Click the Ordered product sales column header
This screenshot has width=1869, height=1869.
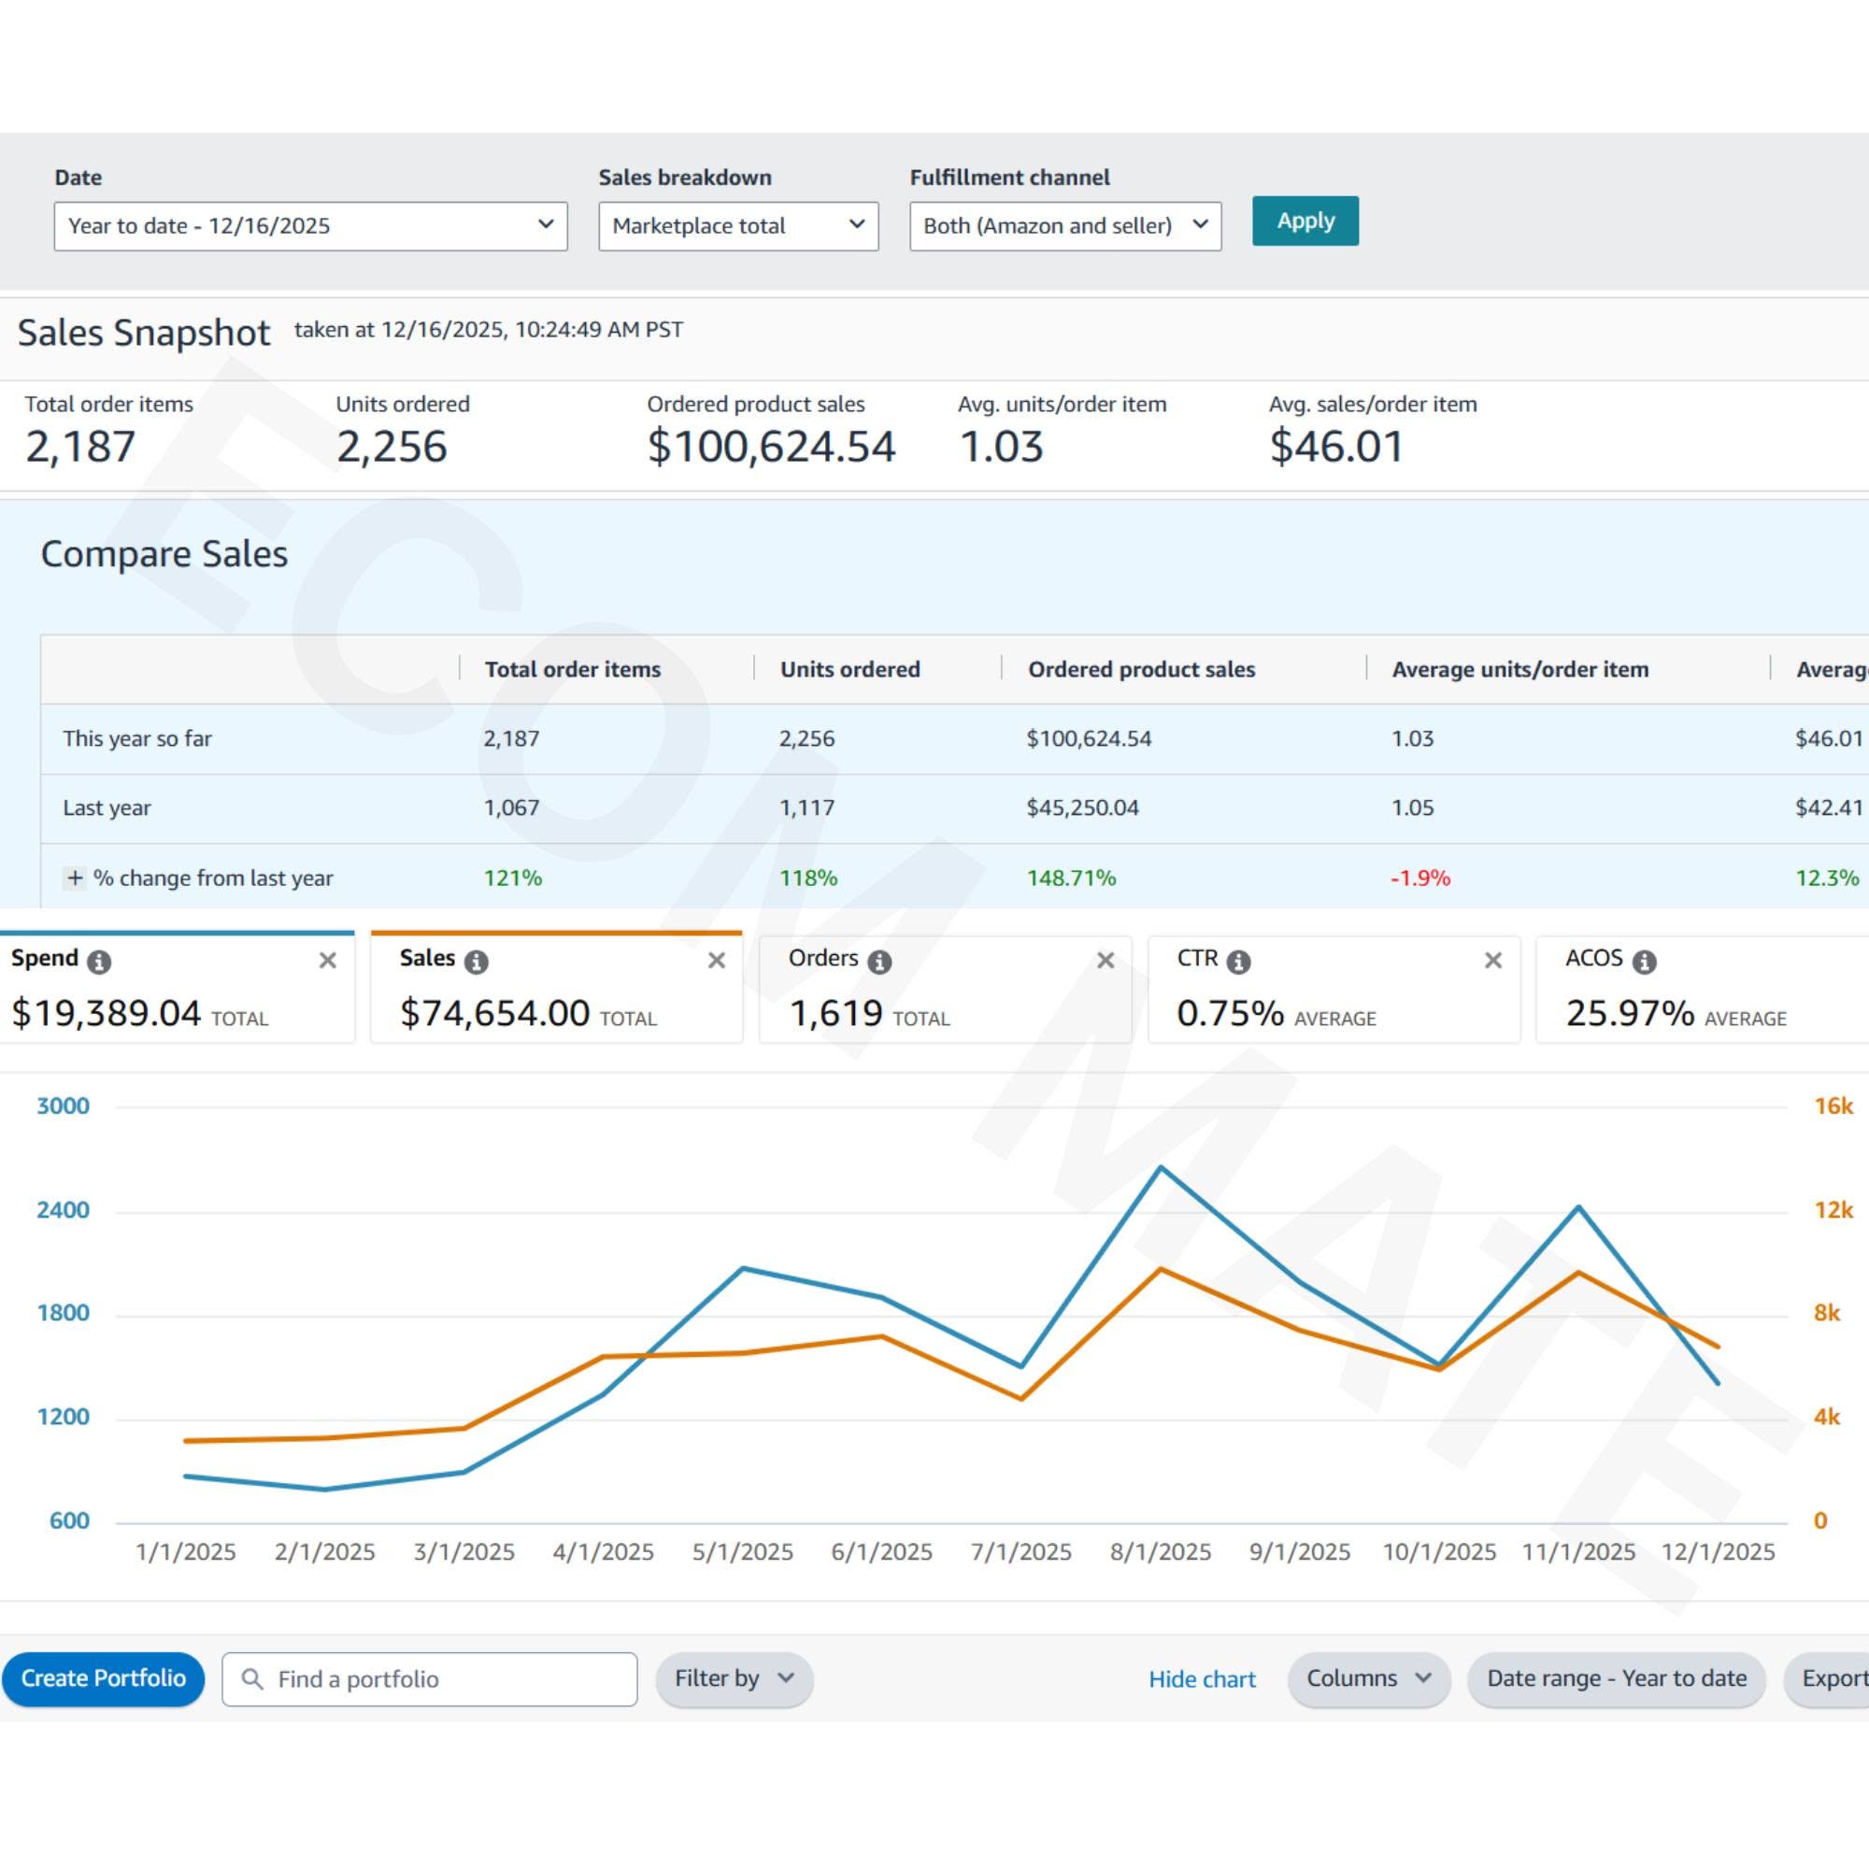coord(1142,669)
